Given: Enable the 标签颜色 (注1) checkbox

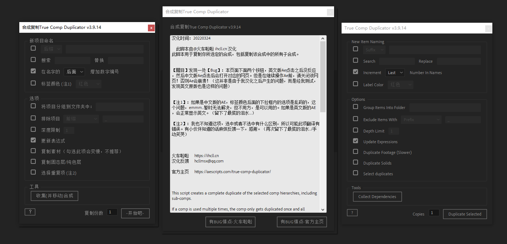Looking at the screenshot, I should tap(33, 83).
